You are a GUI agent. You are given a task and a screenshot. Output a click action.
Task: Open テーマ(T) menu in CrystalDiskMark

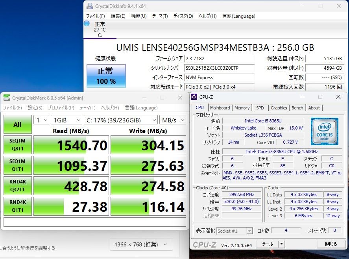pos(87,108)
